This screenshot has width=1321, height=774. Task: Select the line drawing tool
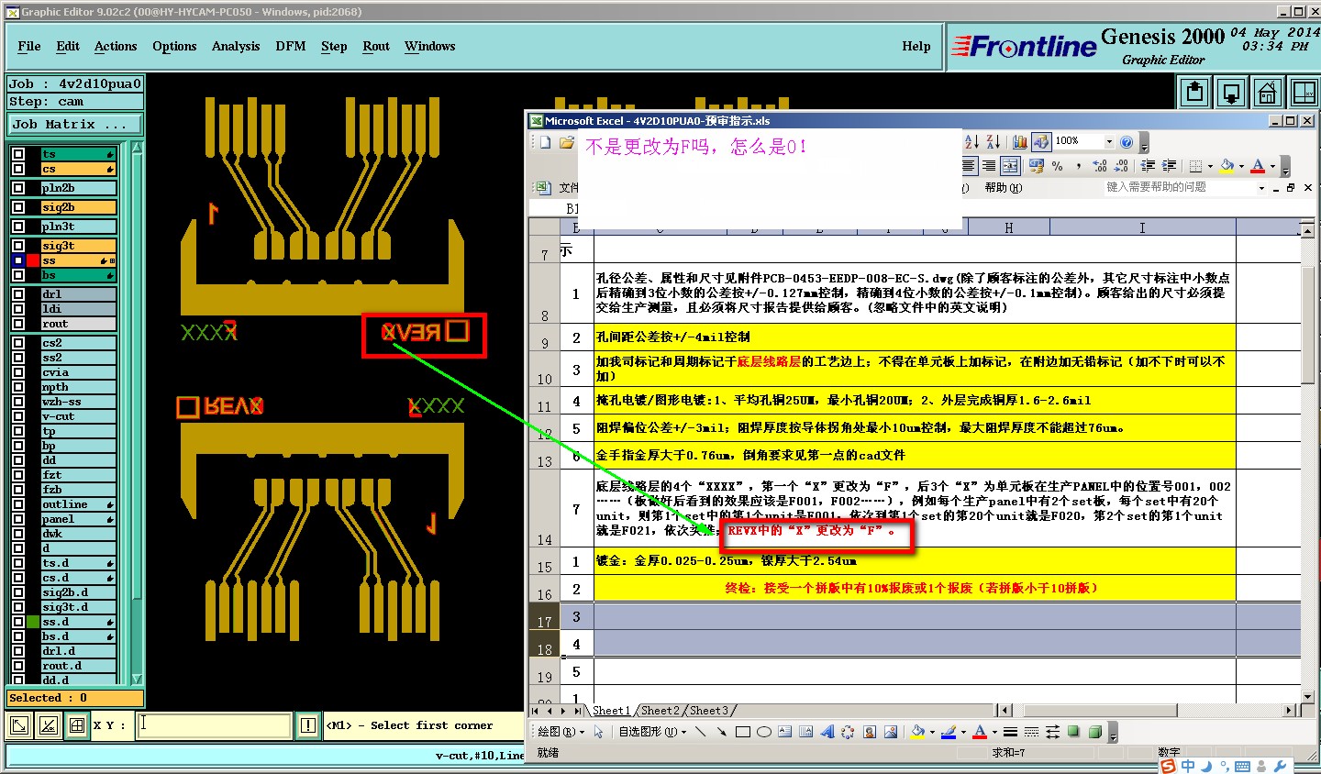701,732
